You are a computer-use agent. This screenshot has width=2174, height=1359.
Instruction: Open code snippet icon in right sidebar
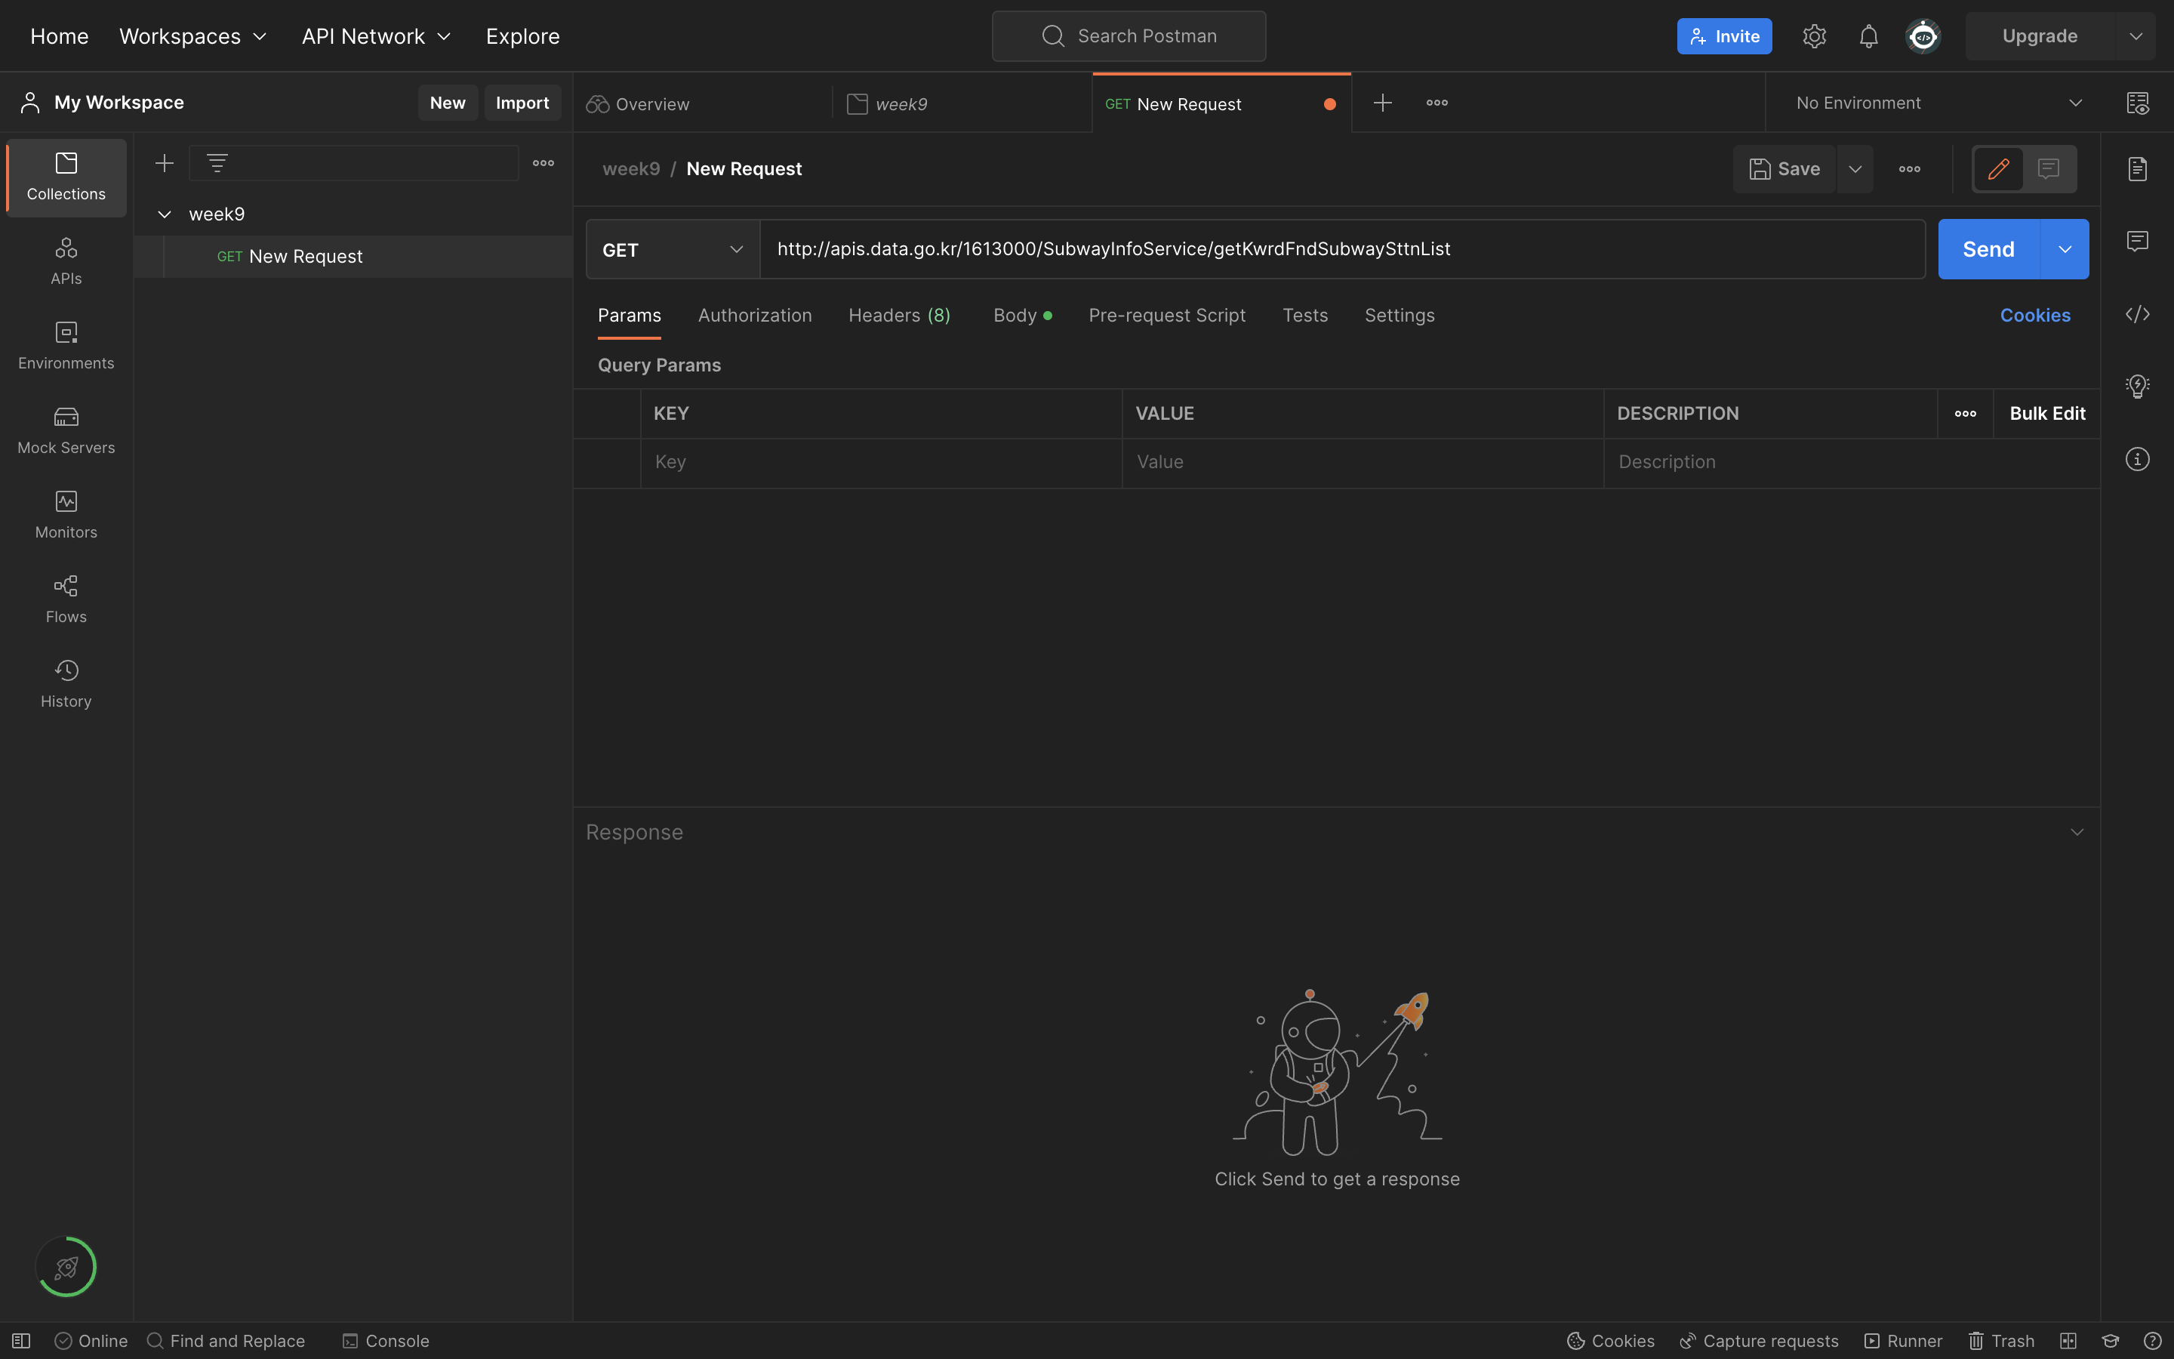point(2137,313)
